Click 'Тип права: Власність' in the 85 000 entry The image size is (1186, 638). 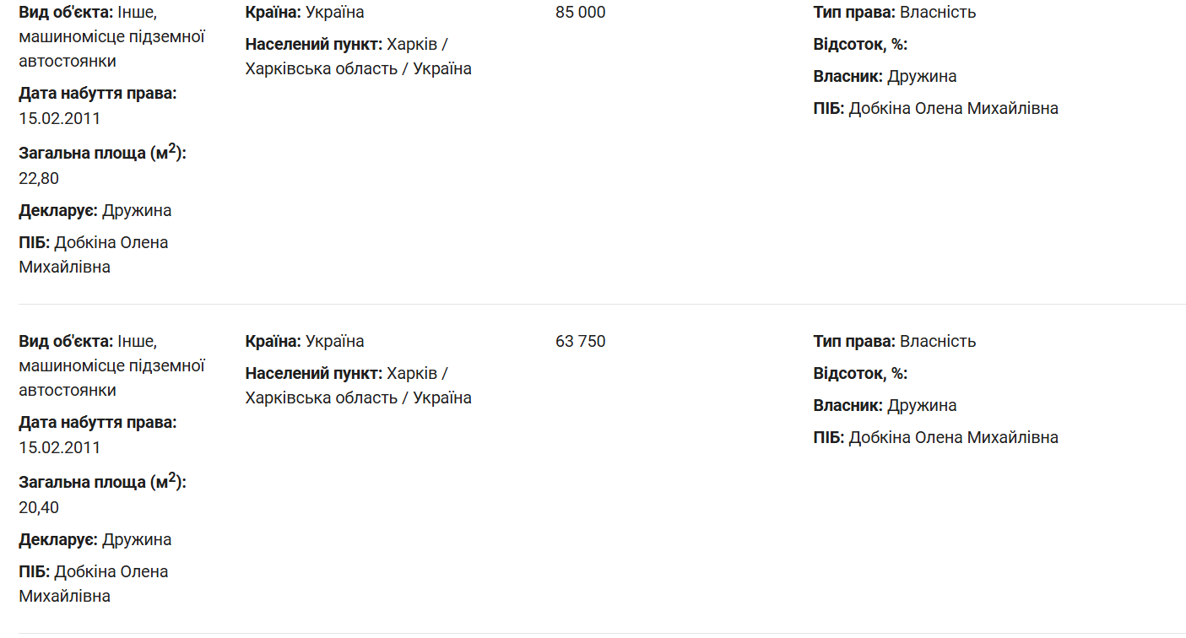tap(894, 13)
